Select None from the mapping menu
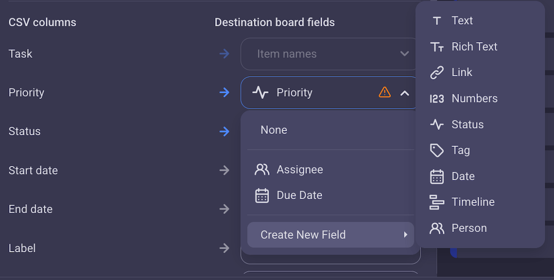 point(274,129)
